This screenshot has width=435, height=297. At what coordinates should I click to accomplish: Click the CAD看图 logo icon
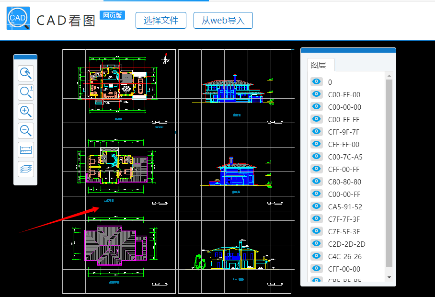tap(18, 19)
